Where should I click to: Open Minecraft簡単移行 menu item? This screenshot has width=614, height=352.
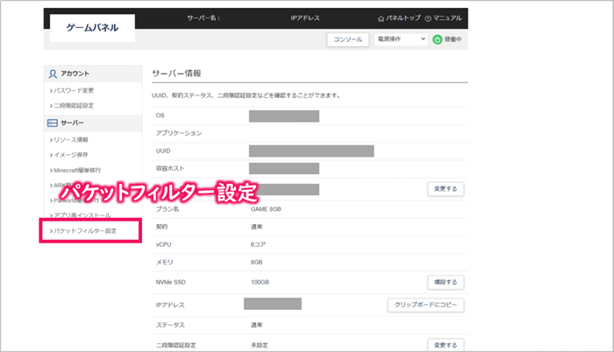click(x=77, y=170)
